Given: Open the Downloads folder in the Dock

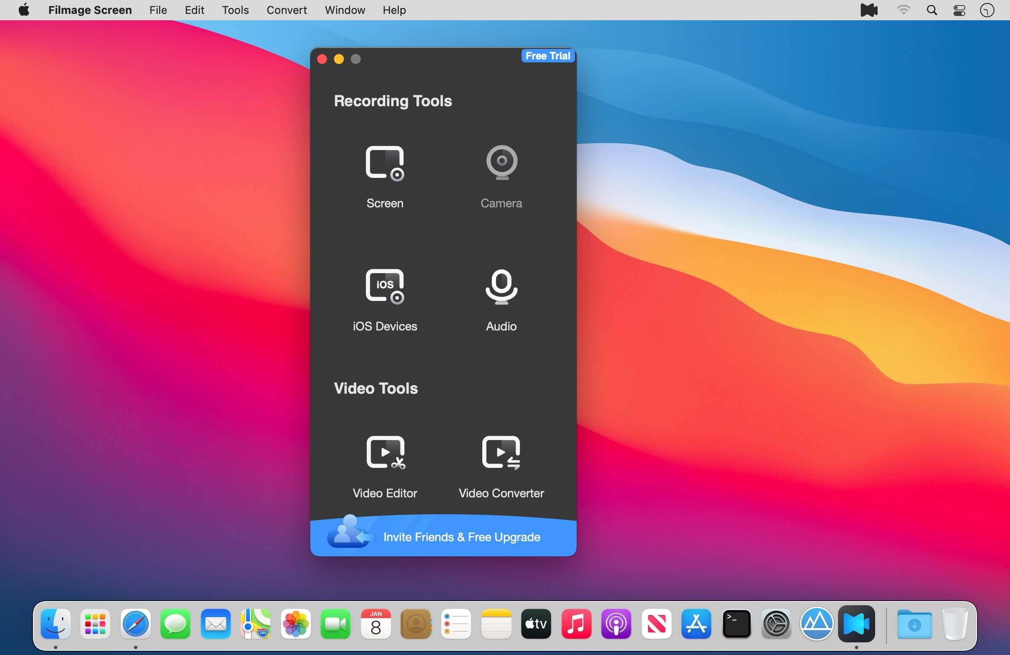Looking at the screenshot, I should [914, 624].
